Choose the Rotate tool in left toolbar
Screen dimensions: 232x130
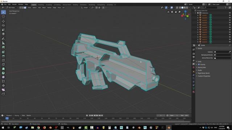[3, 25]
